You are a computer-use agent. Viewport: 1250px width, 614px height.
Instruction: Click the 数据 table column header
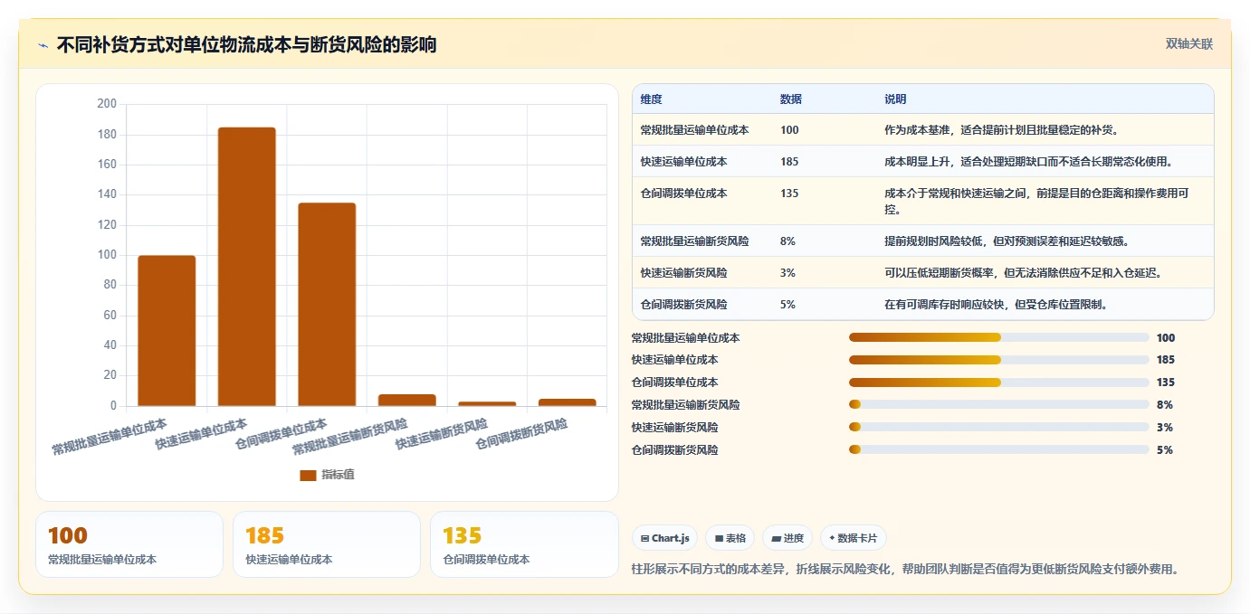(x=790, y=99)
